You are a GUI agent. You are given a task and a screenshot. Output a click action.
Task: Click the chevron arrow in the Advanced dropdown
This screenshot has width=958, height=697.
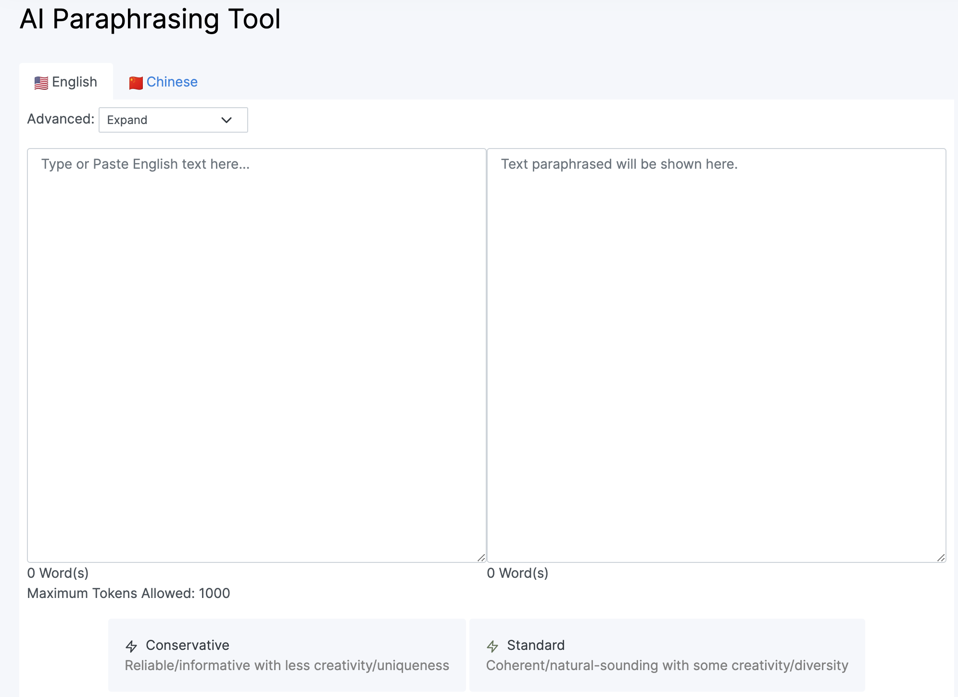coord(227,120)
